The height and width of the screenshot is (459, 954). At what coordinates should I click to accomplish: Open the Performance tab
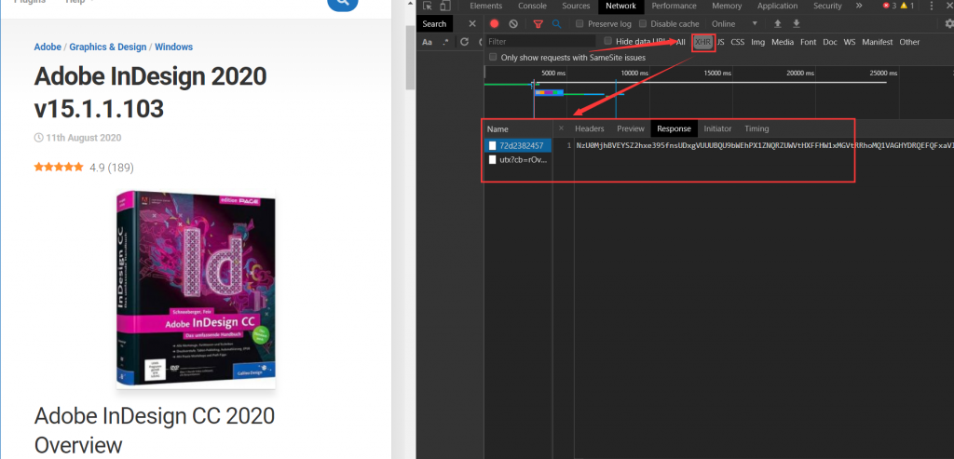point(675,7)
